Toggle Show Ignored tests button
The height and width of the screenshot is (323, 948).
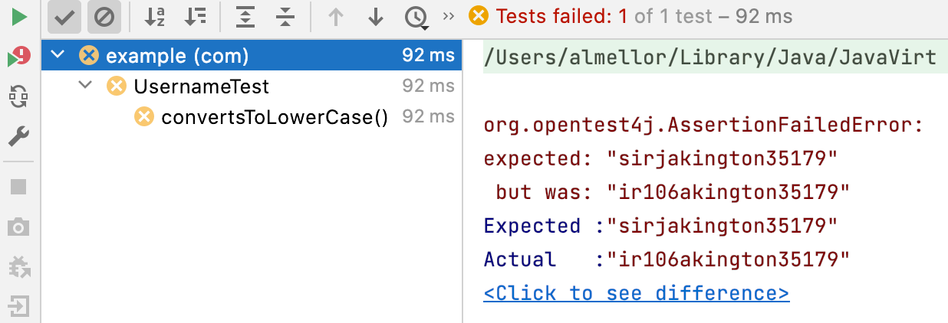(x=104, y=17)
